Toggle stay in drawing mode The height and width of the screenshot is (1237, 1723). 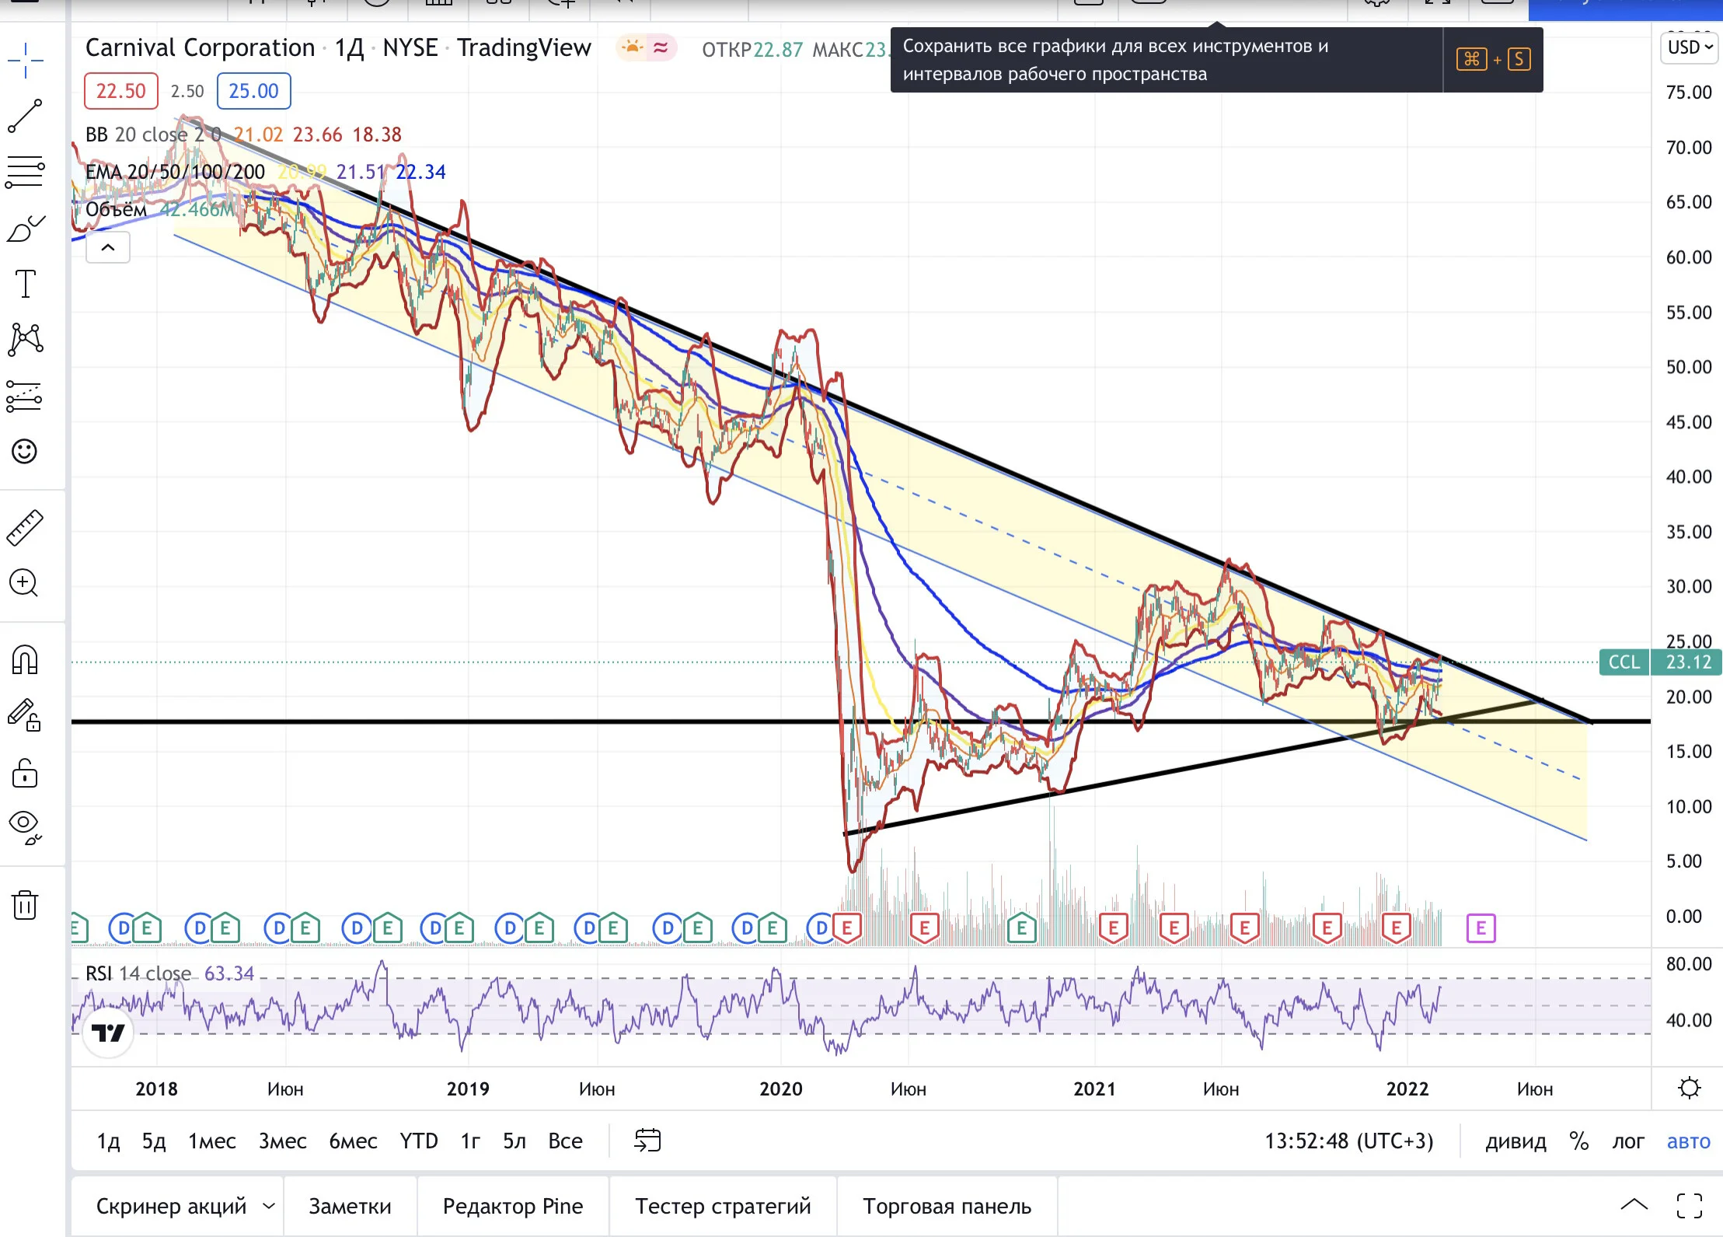point(25,715)
